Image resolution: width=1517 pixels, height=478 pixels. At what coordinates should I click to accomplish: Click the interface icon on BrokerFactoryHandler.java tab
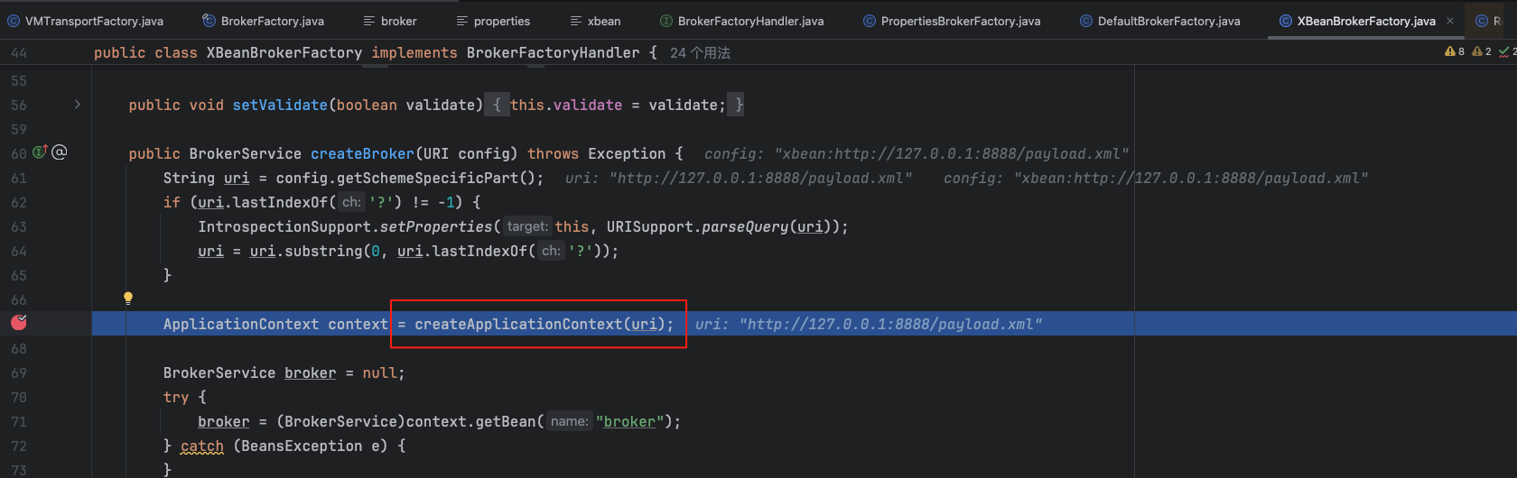(x=666, y=21)
